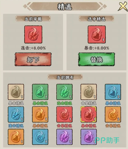The width and height of the screenshot is (128, 149).
Task: Click the currently equipped 连击 mastery icon
Action: (33, 34)
